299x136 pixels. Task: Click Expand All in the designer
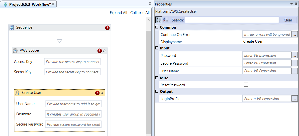(x=118, y=13)
